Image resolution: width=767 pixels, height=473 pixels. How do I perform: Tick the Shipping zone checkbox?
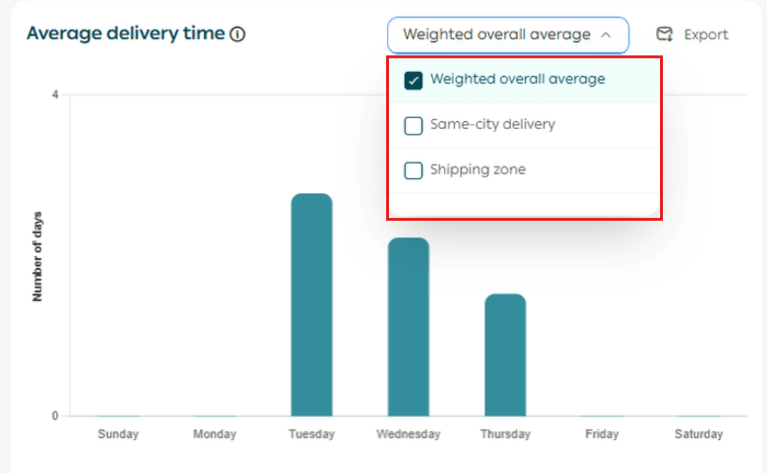[413, 171]
